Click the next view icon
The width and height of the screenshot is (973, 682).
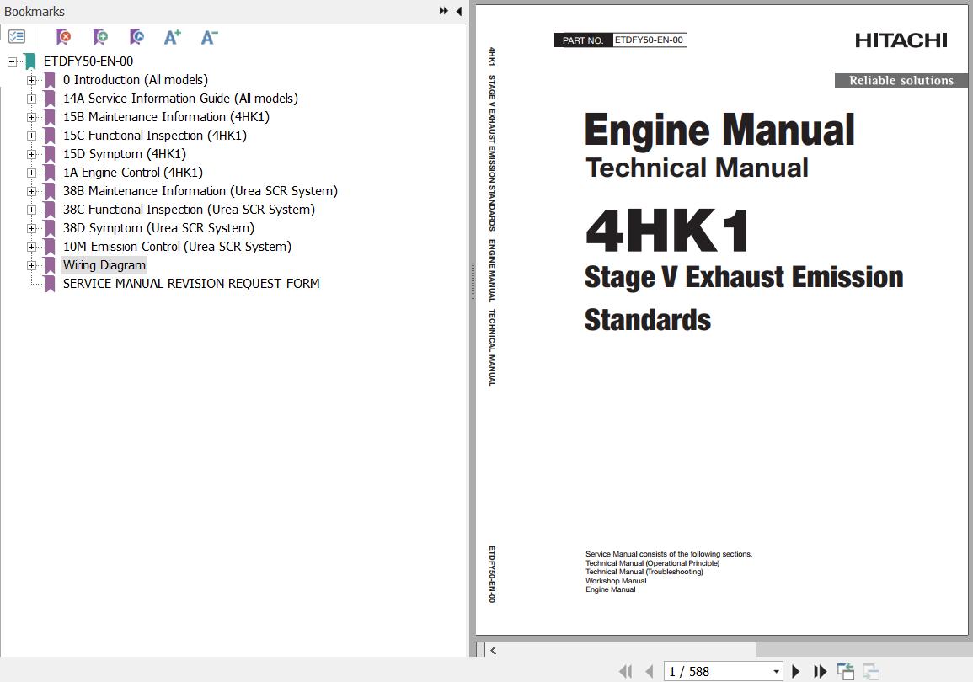[x=871, y=671]
